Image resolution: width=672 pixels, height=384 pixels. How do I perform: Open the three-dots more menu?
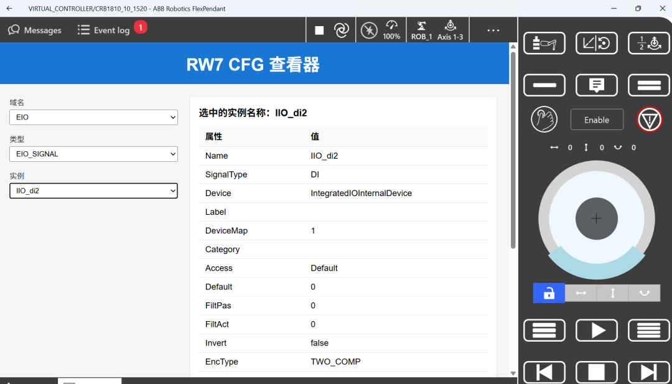[x=493, y=30]
